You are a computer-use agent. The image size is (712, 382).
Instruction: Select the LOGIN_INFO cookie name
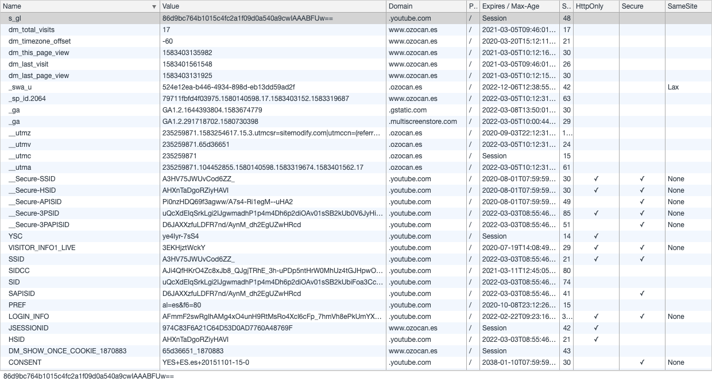[x=29, y=317]
